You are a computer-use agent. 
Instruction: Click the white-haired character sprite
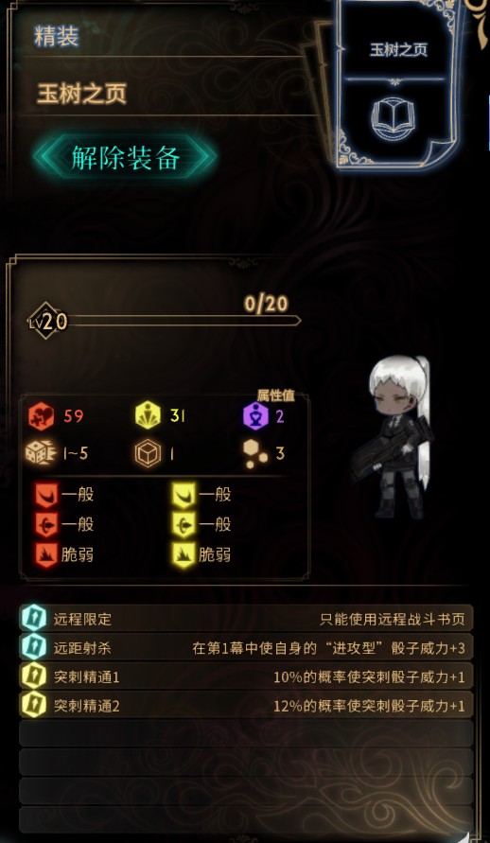(394, 438)
